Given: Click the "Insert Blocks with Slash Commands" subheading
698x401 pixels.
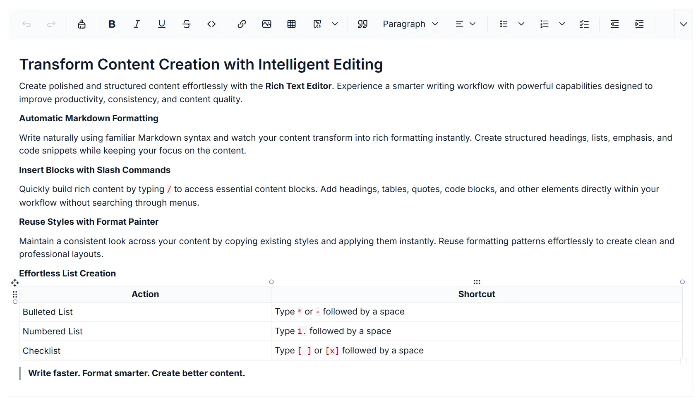Looking at the screenshot, I should pyautogui.click(x=95, y=170).
